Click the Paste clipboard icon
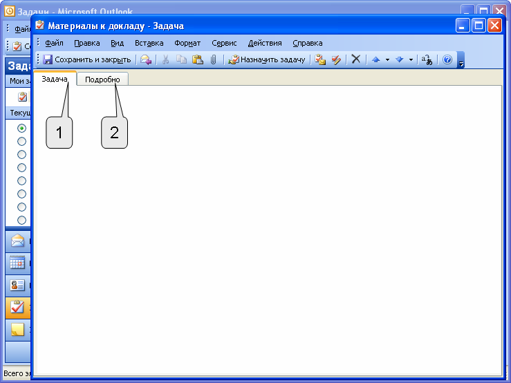The height and width of the screenshot is (383, 511). point(197,59)
